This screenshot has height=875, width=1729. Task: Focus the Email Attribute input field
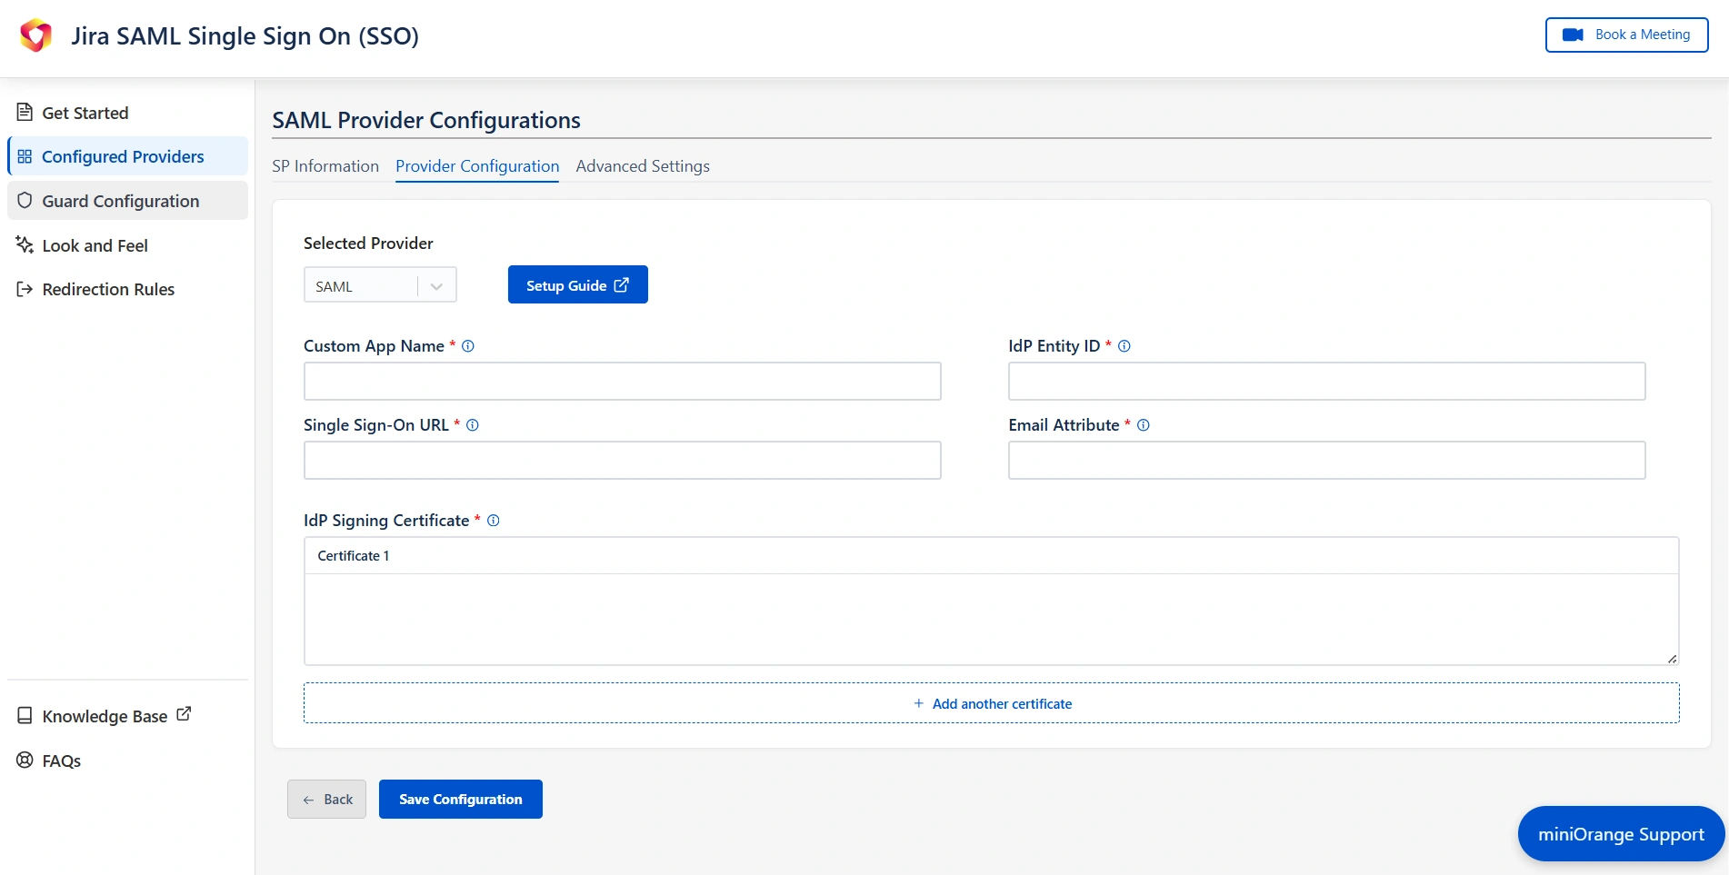coord(1327,460)
